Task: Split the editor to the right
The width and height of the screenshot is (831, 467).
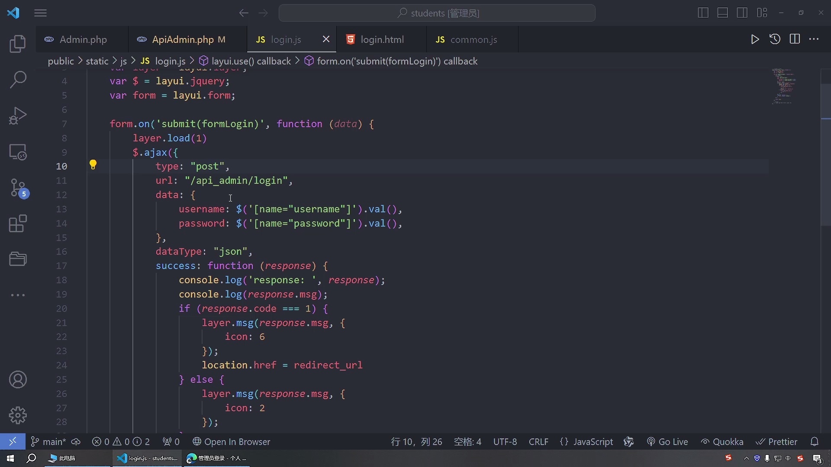Action: [x=796, y=39]
